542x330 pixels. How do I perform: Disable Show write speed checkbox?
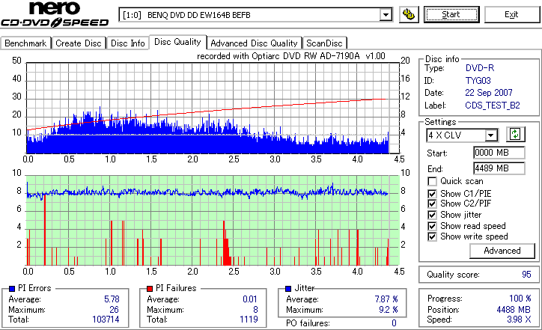coord(432,236)
